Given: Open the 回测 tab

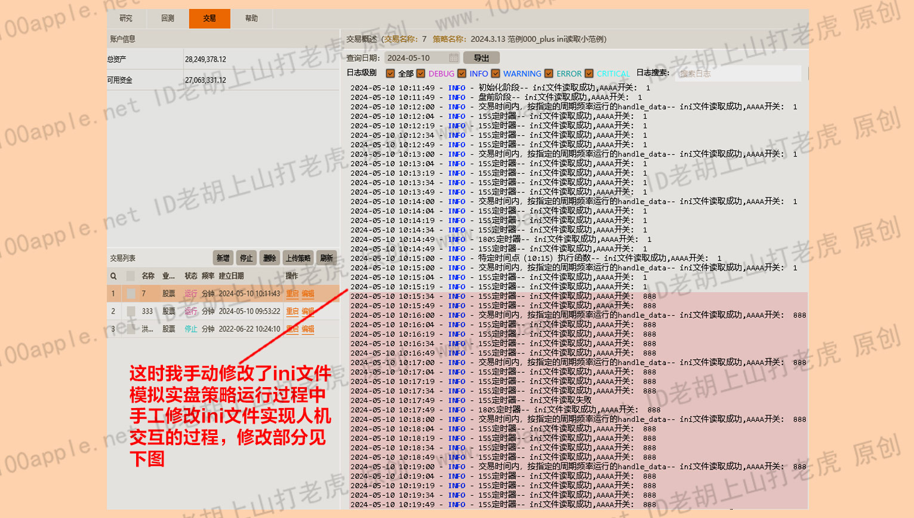Looking at the screenshot, I should [168, 19].
